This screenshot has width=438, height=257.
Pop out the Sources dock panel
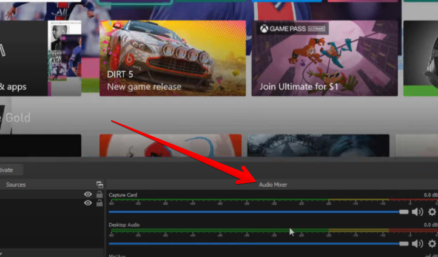[x=99, y=184]
